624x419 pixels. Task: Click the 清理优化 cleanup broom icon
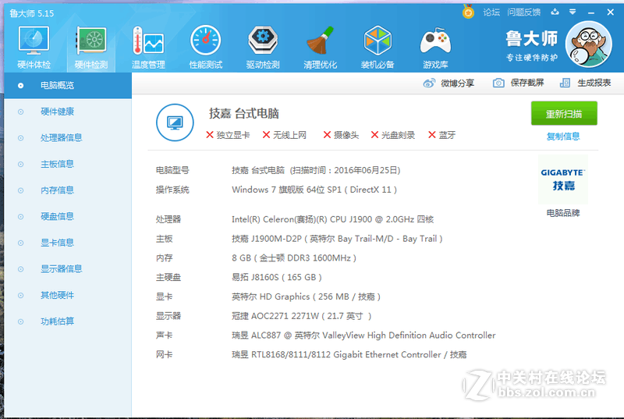tap(320, 47)
